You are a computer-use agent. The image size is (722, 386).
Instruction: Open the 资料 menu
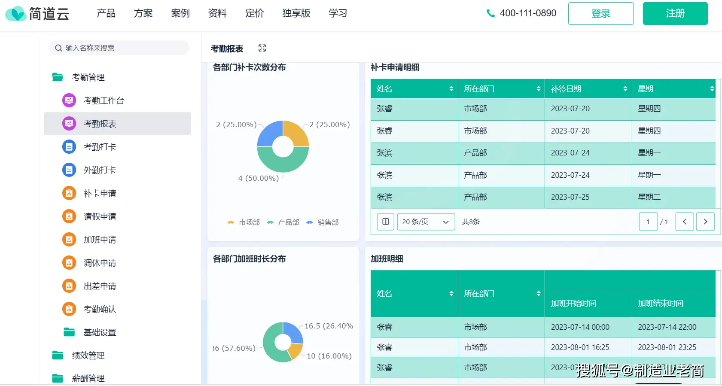[217, 13]
